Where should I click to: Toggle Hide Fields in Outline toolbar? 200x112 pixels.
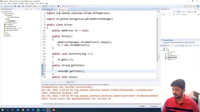(x=183, y=46)
